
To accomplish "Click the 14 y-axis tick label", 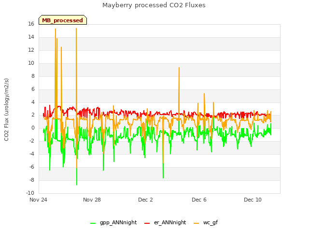I will (x=31, y=37).
